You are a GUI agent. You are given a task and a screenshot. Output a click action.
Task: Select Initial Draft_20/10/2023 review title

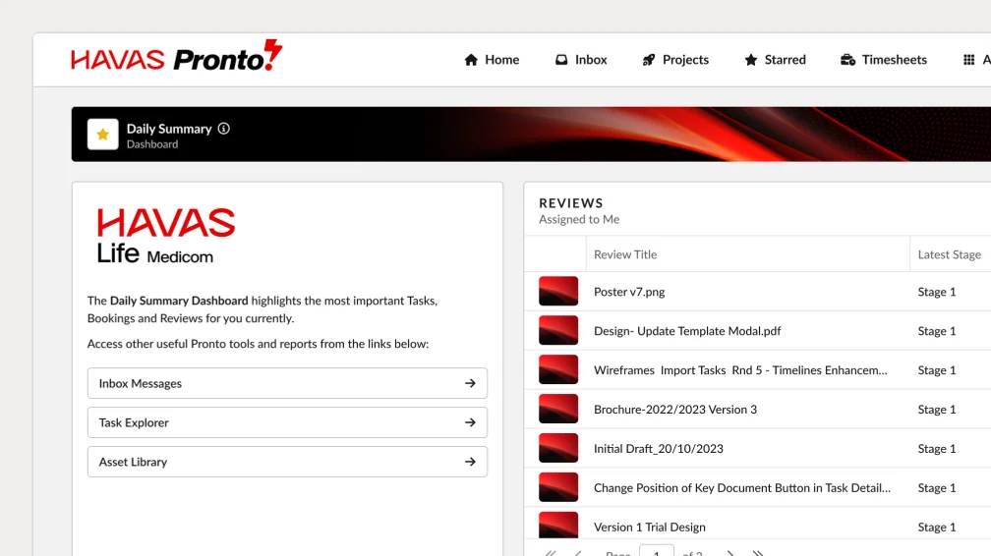(x=659, y=449)
